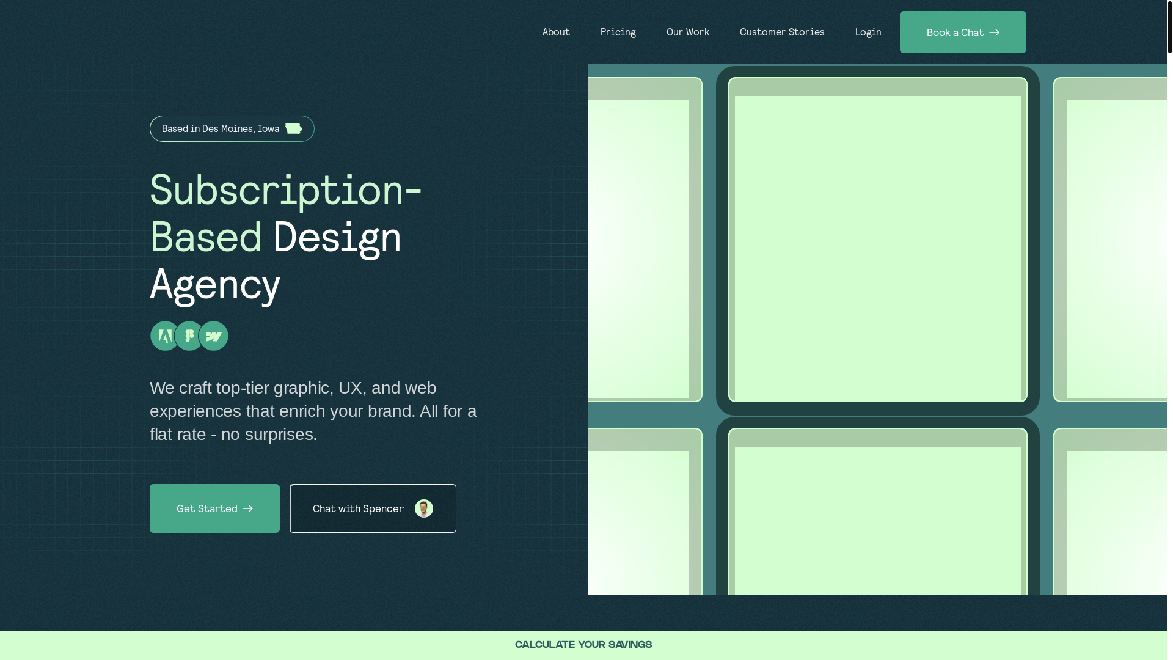
Task: Click the Based in Des Moines, Iowa badge
Action: pyautogui.click(x=232, y=128)
